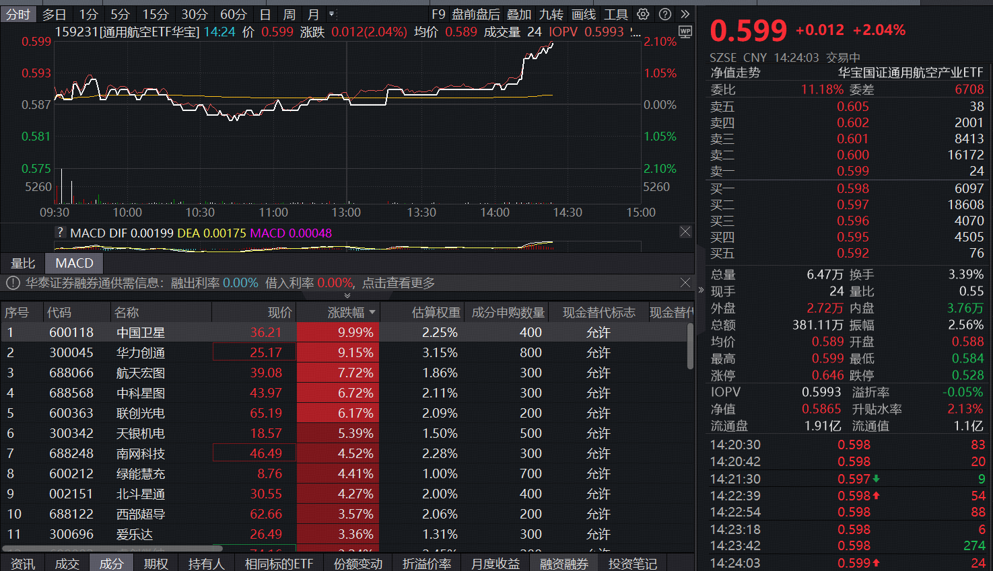Click the WP icon above the chart
This screenshot has height=571, width=993.
point(685,32)
